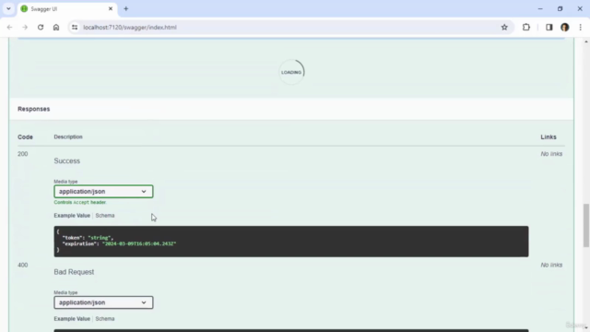Open media type dropdown for 200 response
590x332 pixels.
point(103,191)
